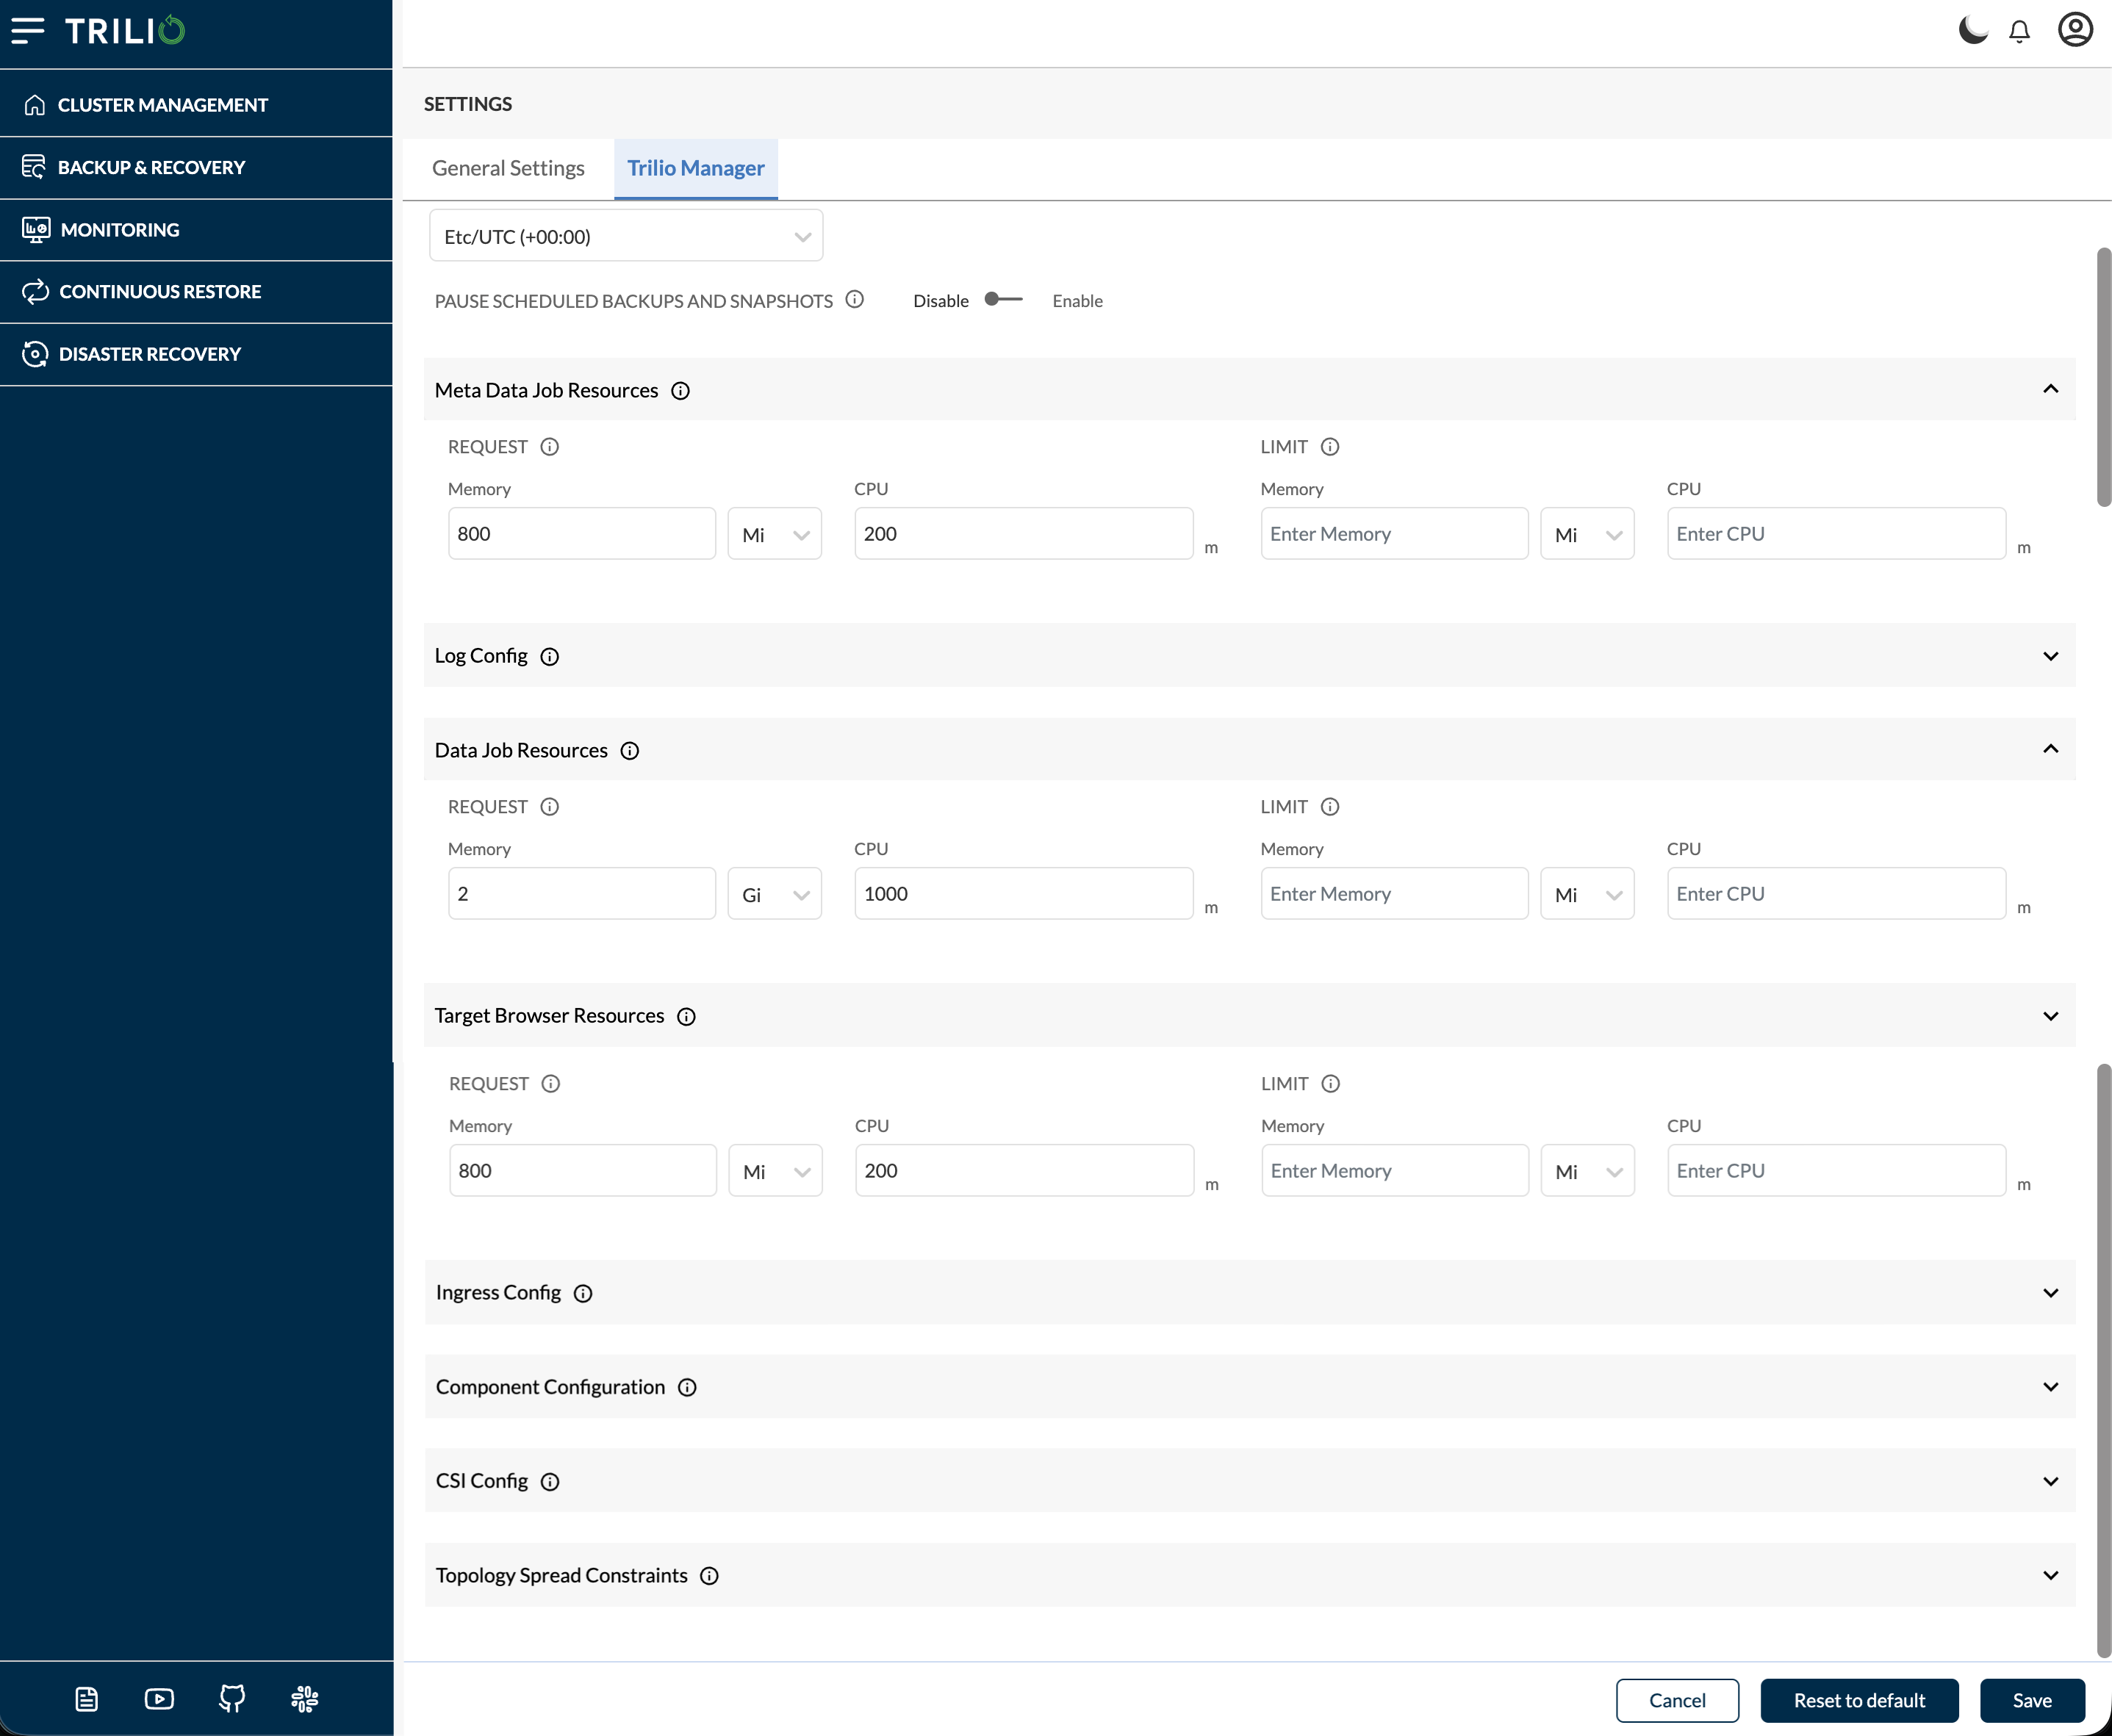Expand the CSI Config section
Screen dimensions: 2112x1736
2050,1481
